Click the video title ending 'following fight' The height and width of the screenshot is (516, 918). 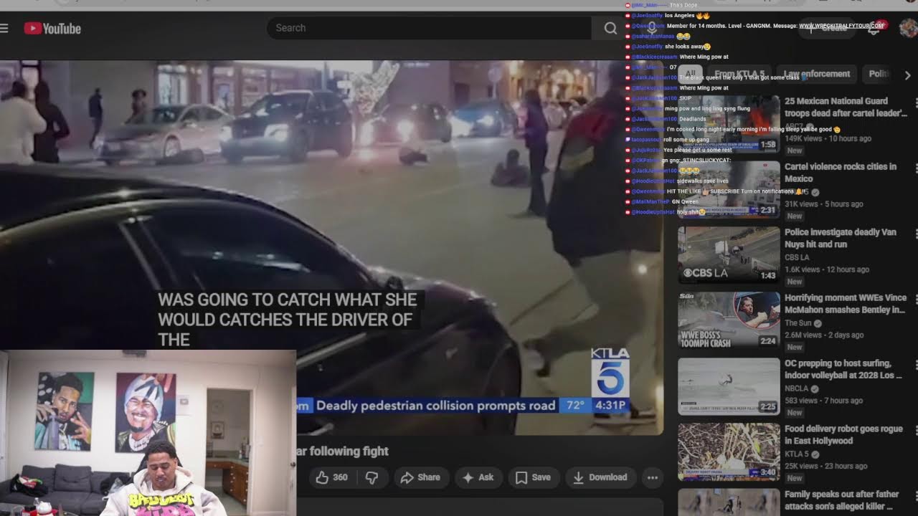click(343, 451)
